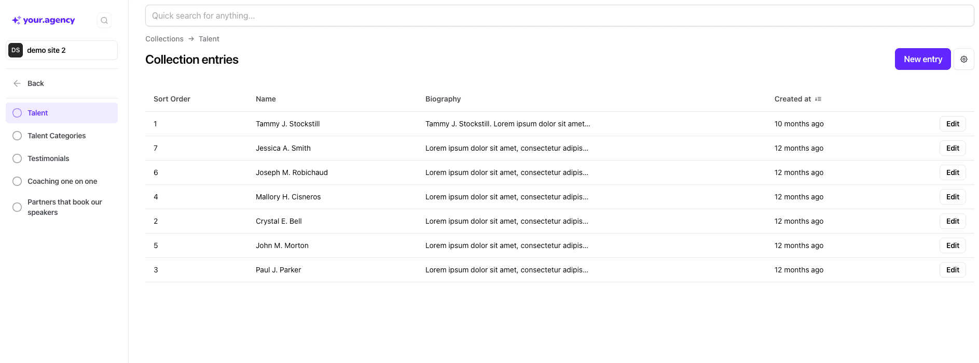Edit Jessica A. Smith's entry

click(952, 148)
